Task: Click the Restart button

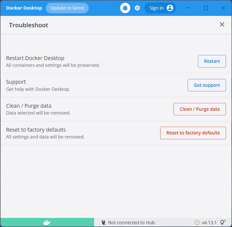Action: tap(212, 61)
